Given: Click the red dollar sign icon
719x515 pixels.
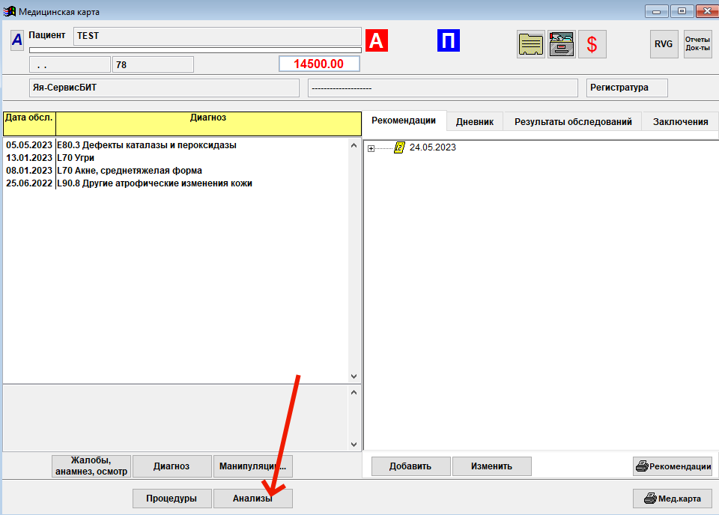Looking at the screenshot, I should [592, 44].
